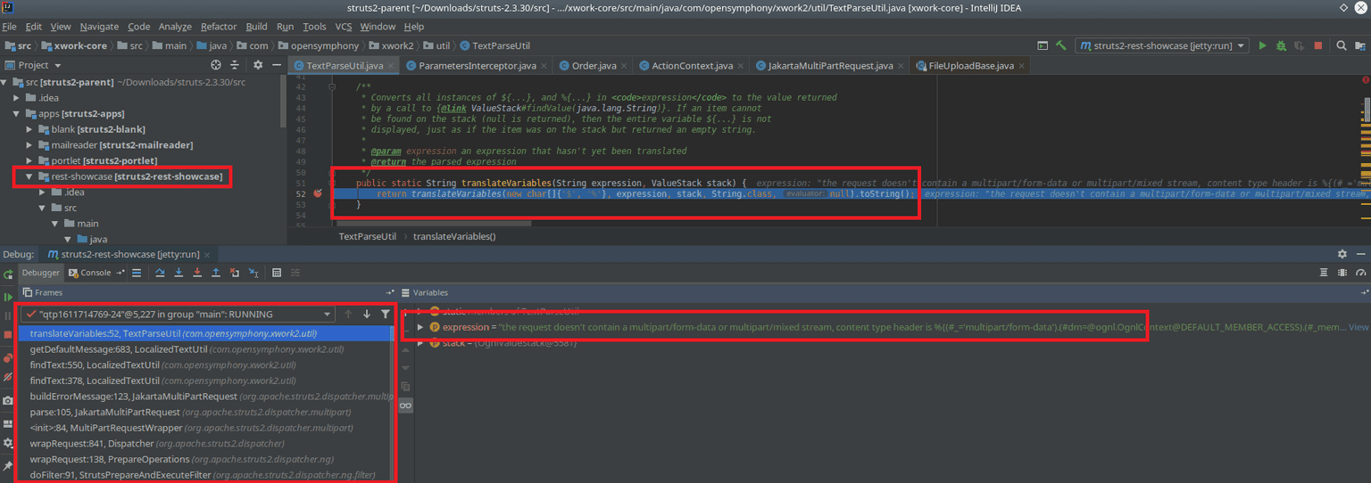The width and height of the screenshot is (1371, 483).
Task: Toggle the frames filter funnel icon
Action: pos(385,314)
